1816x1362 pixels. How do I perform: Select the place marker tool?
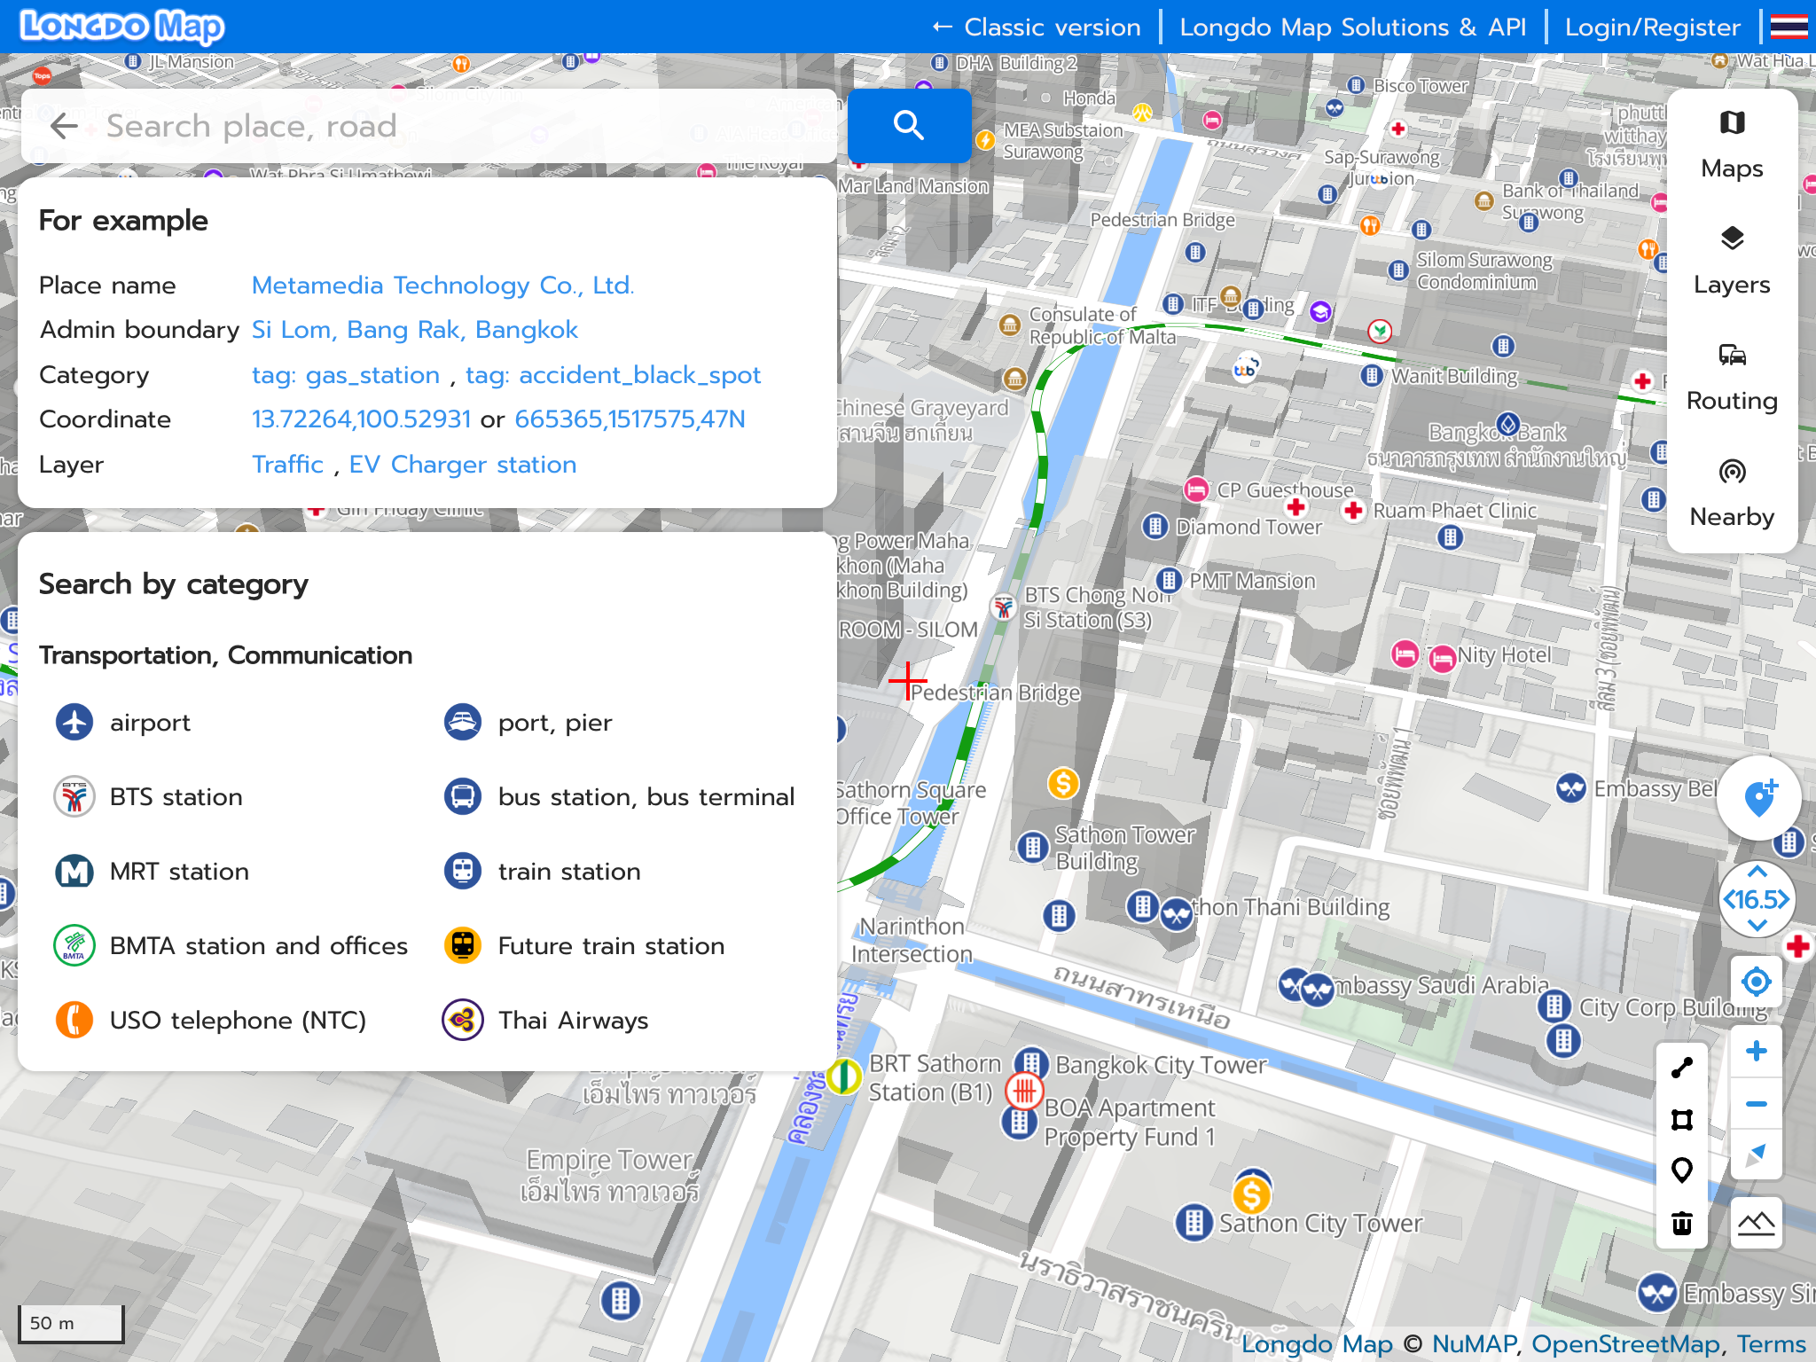(1681, 1171)
